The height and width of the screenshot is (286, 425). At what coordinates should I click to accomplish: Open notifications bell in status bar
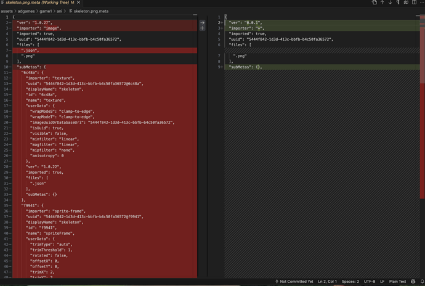point(422,282)
